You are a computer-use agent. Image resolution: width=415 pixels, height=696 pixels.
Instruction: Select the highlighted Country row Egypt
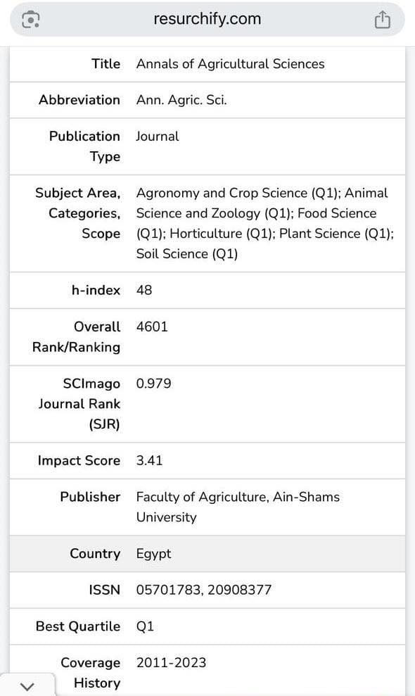207,554
